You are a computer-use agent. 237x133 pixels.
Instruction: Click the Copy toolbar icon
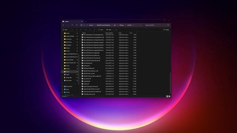point(77,30)
